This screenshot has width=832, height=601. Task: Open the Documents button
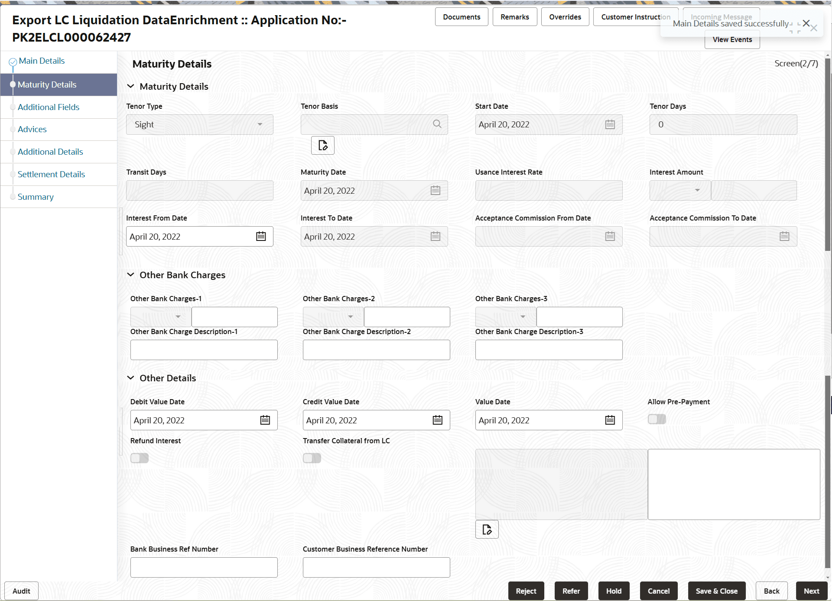[x=461, y=17]
